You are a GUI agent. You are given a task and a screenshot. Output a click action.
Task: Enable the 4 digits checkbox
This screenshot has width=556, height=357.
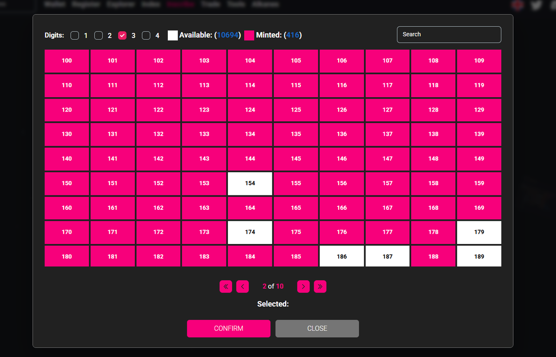pos(146,36)
